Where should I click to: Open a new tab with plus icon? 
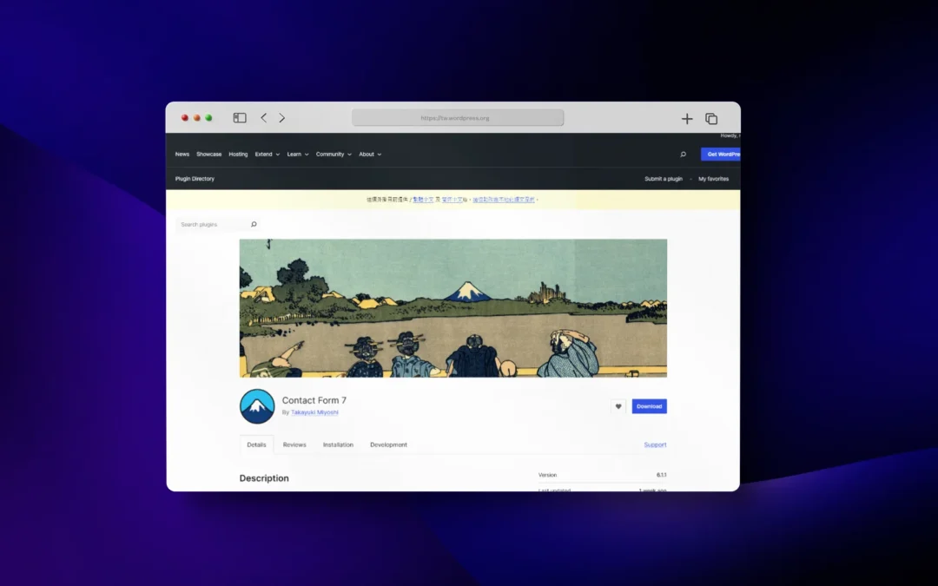coord(687,118)
